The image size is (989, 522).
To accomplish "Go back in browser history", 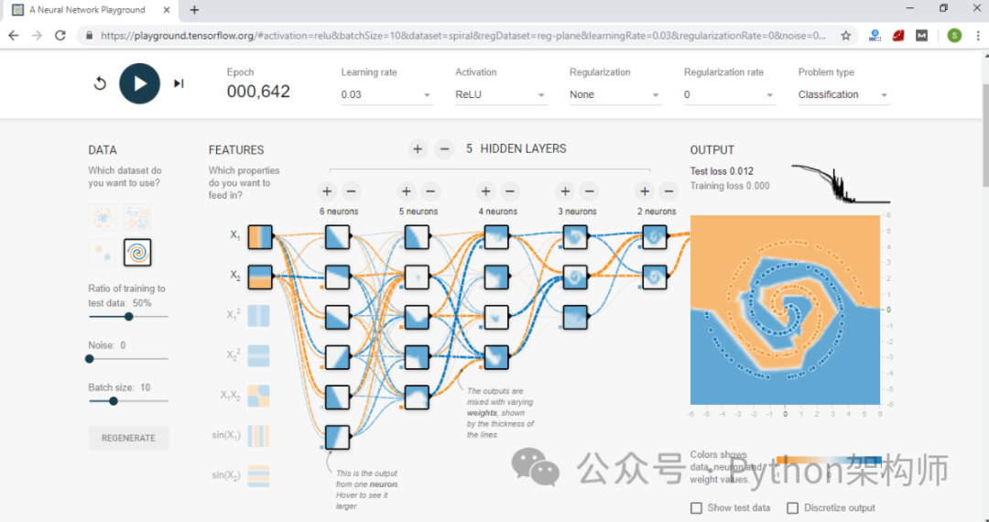I will coord(14,36).
